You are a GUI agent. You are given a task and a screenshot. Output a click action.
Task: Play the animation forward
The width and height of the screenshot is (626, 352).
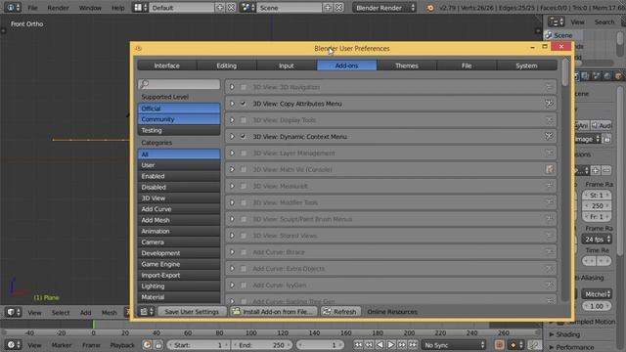[x=390, y=345]
